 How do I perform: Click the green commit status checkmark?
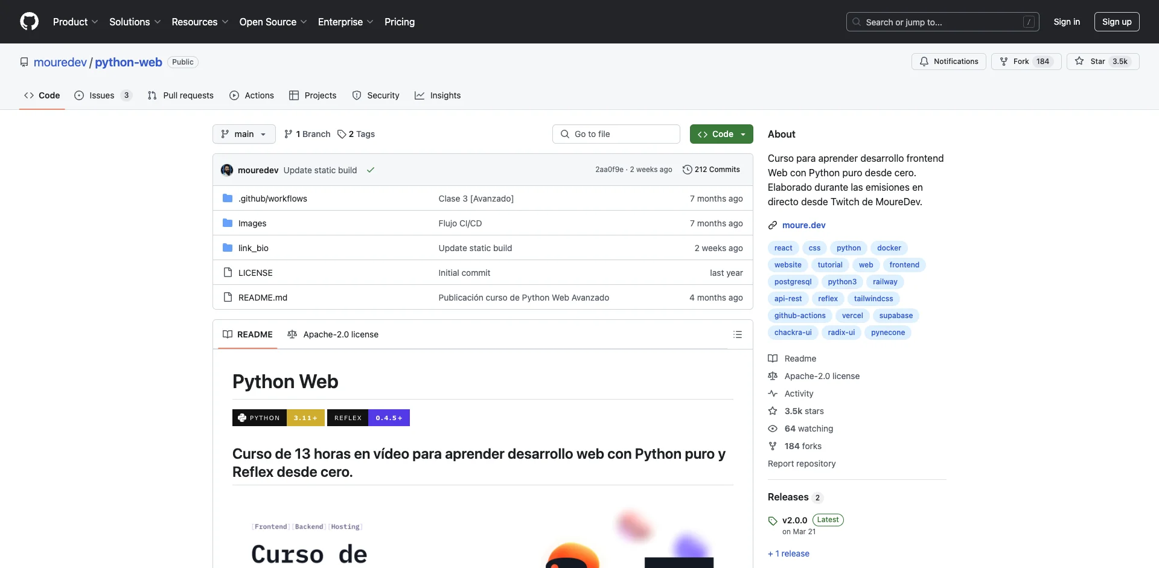(371, 170)
